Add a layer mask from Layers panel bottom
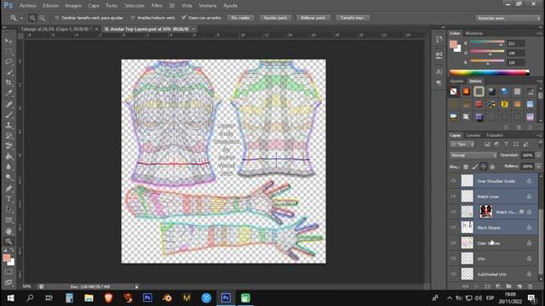 coord(487,286)
